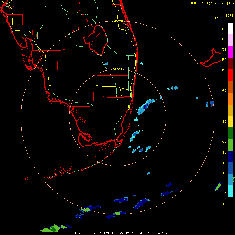Select the dark red (maroon) legend swatch
The width and height of the screenshot is (235, 235).
(231, 63)
